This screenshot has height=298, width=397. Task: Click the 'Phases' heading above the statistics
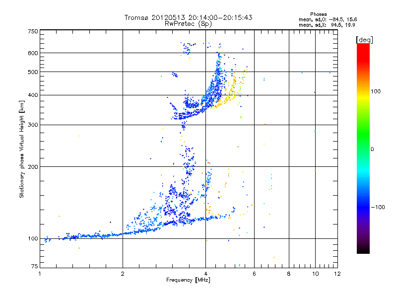(x=318, y=14)
